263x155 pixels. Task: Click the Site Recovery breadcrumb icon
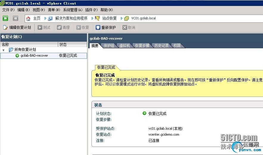point(97,18)
